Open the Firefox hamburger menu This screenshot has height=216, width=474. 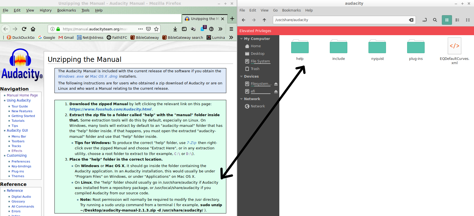[x=231, y=29]
